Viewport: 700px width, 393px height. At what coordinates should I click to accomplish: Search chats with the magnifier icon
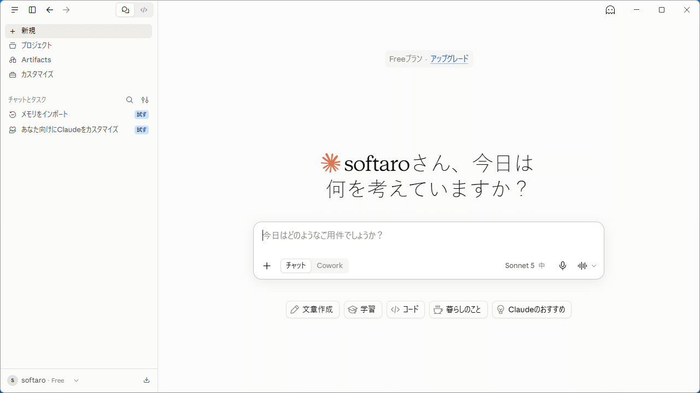pyautogui.click(x=130, y=100)
